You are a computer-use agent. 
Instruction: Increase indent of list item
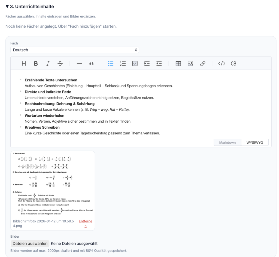(147, 64)
